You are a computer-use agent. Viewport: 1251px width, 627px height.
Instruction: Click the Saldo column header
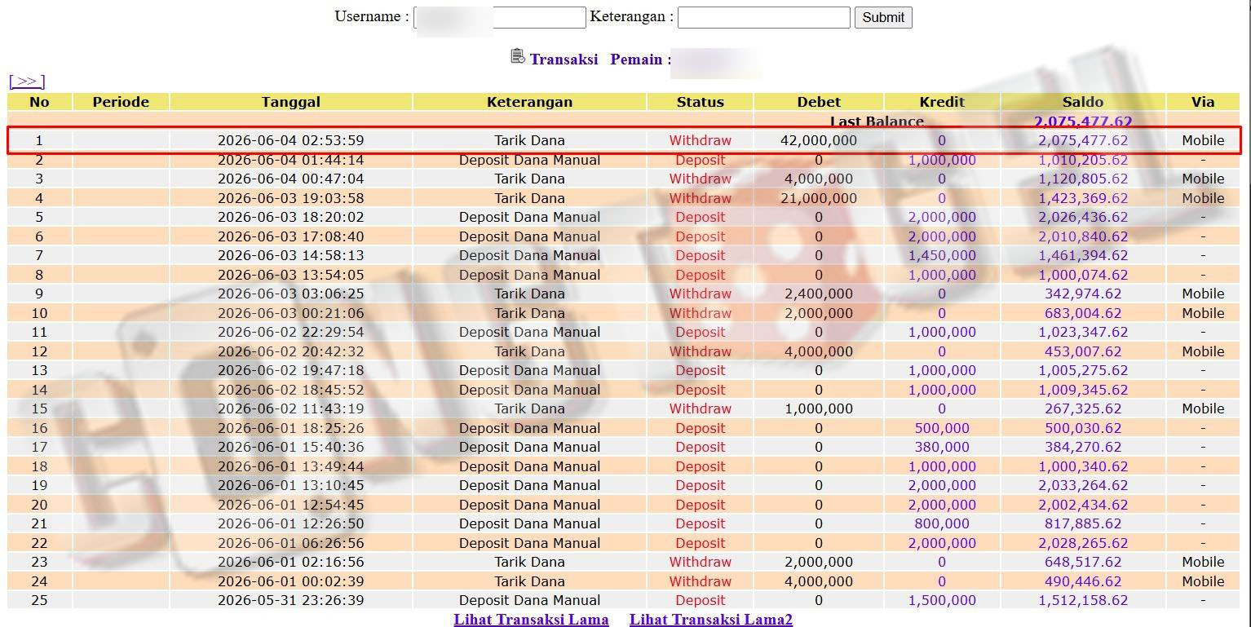coord(1083,102)
